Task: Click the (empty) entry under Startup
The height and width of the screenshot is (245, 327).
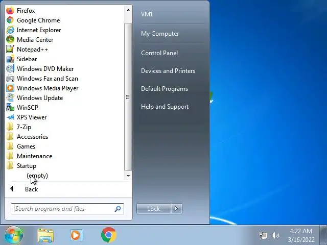Action: [37, 176]
